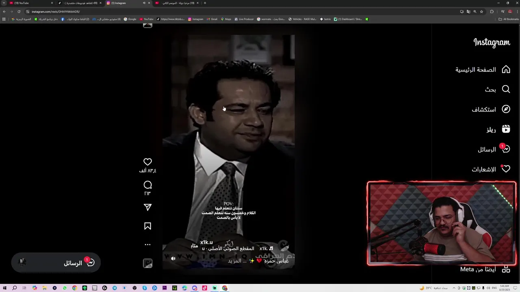Bookmark this page with the star icon
520x292 pixels.
(481, 11)
